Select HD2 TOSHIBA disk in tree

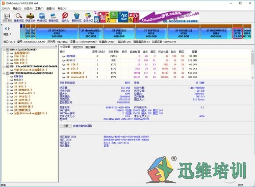32,73
